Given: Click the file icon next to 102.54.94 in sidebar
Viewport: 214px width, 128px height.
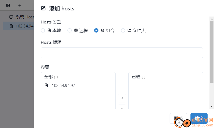Looking at the screenshot, I should pyautogui.click(x=11, y=26).
